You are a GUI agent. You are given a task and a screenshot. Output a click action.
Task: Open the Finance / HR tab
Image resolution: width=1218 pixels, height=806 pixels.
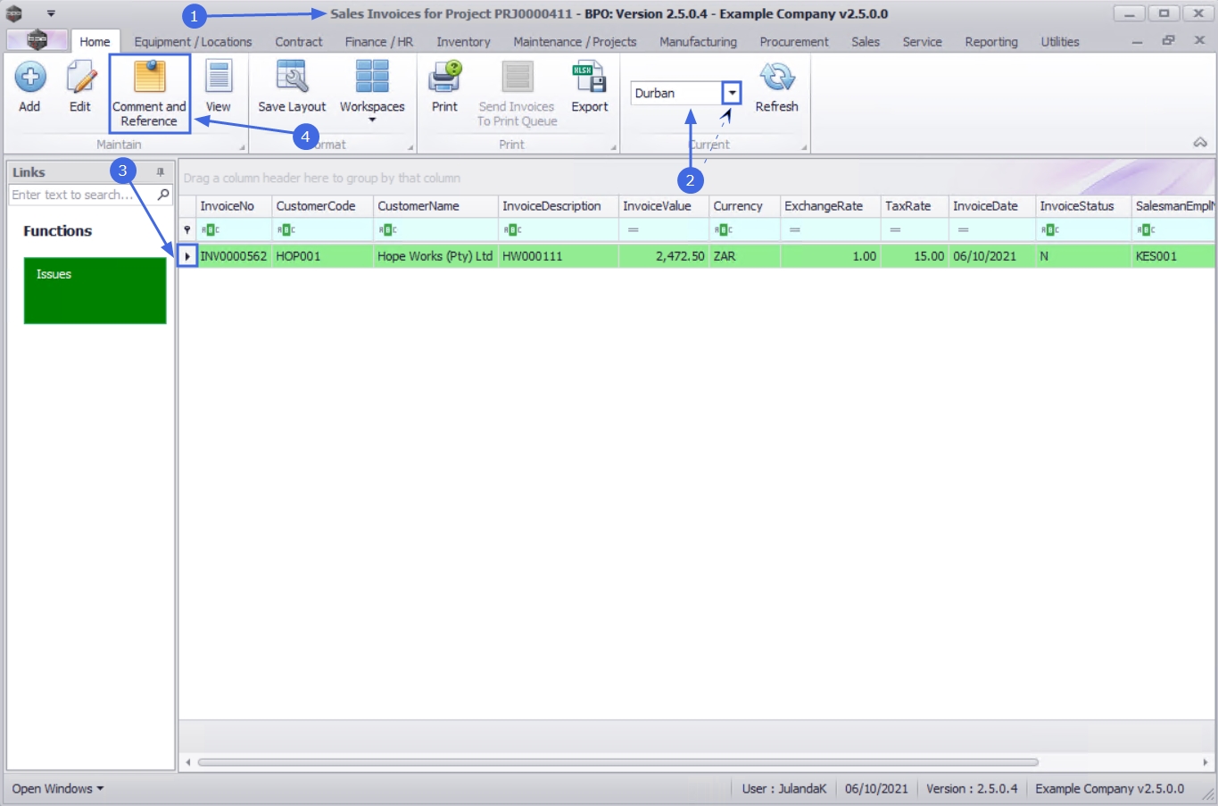(379, 42)
